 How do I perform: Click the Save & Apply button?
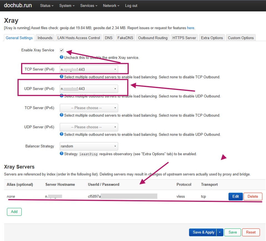tap(203, 232)
